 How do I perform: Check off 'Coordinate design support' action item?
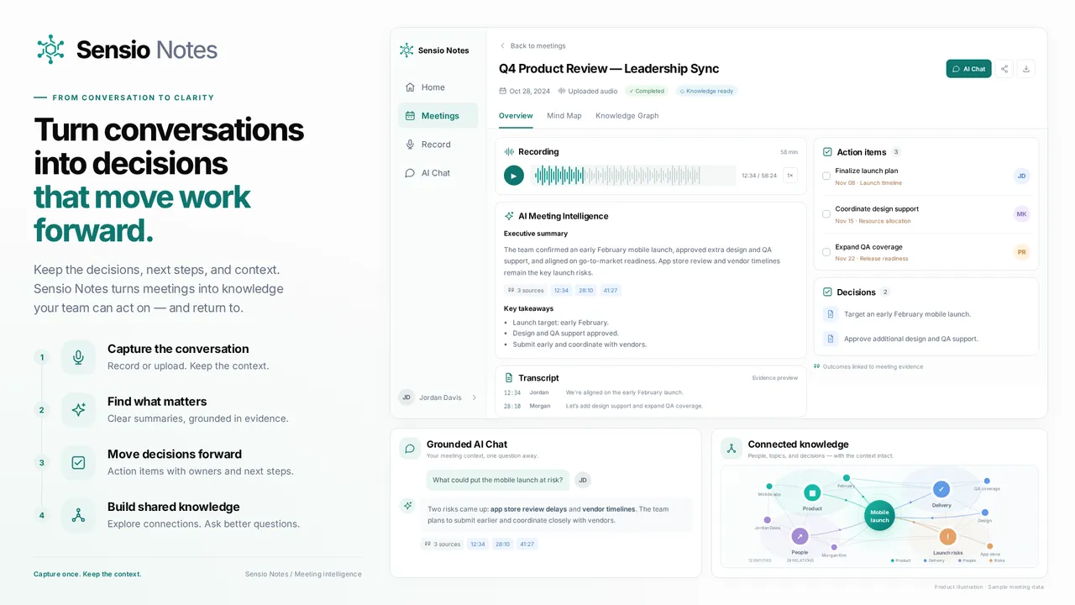coord(826,214)
